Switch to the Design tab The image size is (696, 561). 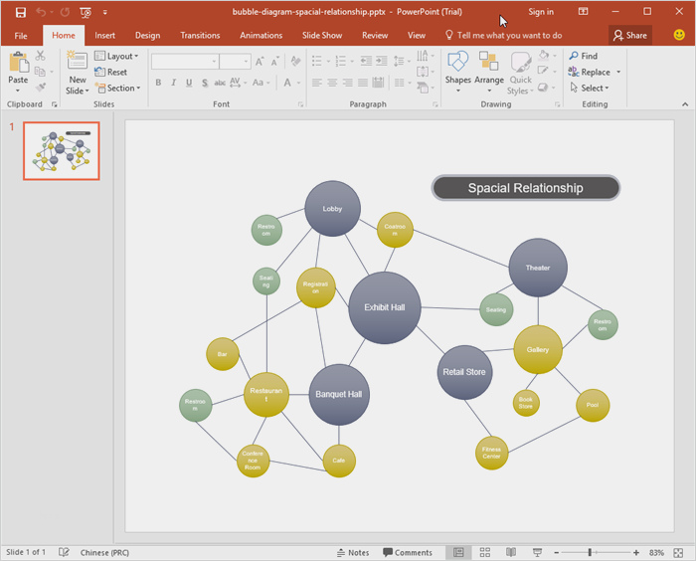pos(147,35)
